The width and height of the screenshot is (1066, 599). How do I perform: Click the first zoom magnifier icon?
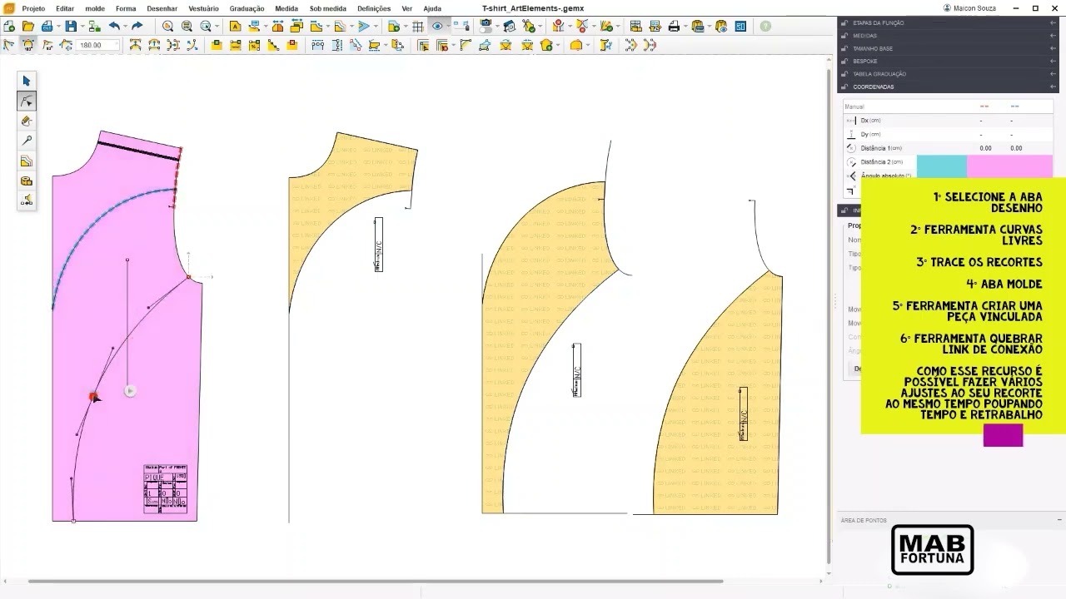(x=167, y=27)
